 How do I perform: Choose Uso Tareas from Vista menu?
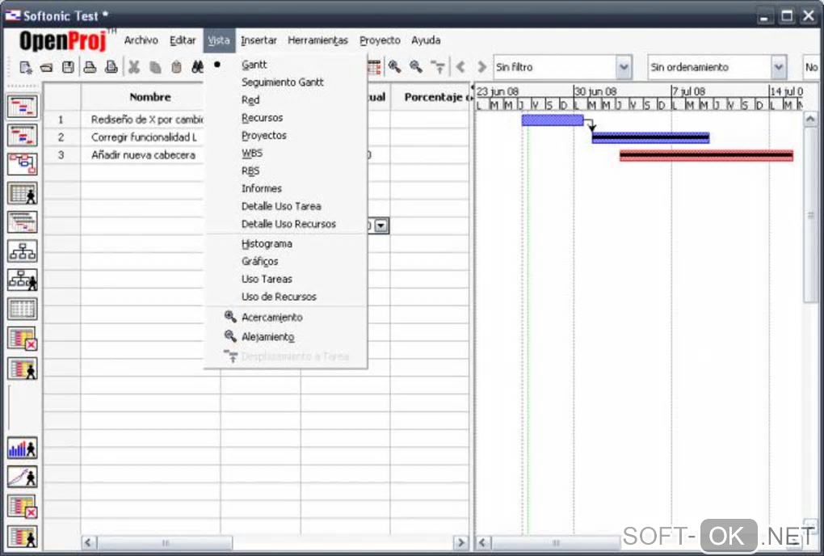(x=285, y=279)
